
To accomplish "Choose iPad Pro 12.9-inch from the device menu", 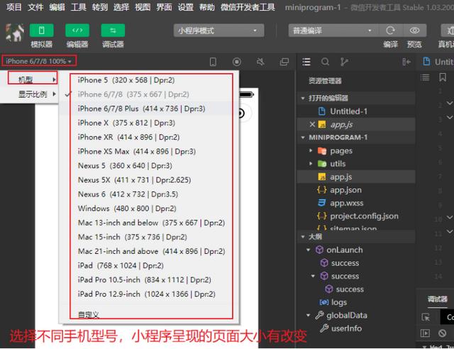I will (146, 294).
